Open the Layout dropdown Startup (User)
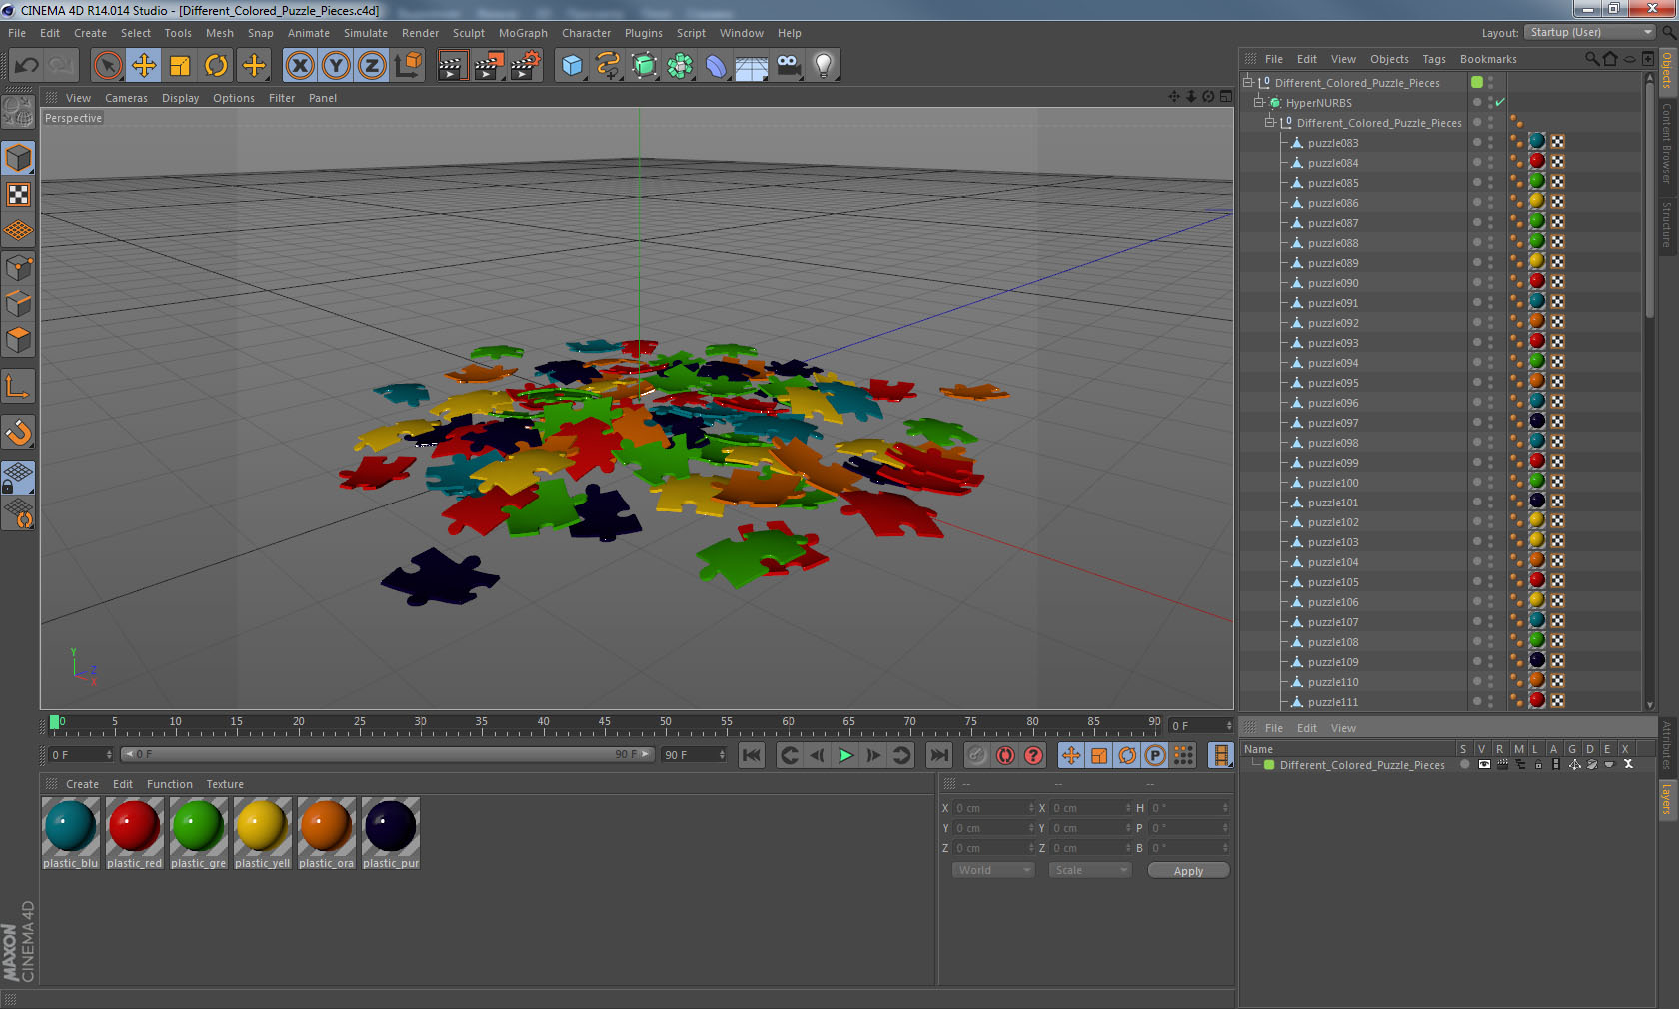Screen dimensions: 1679x1009 click(x=1590, y=32)
